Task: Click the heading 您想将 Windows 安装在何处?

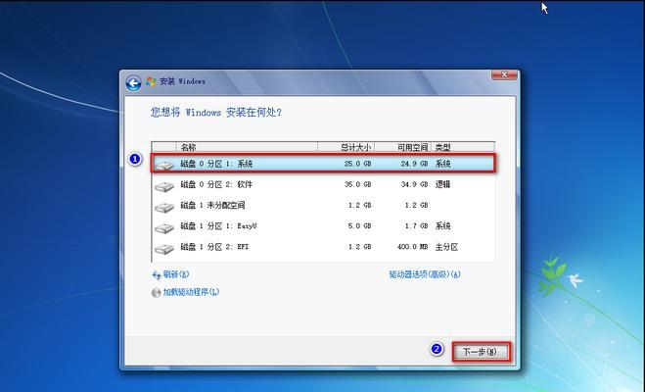Action: tap(216, 112)
